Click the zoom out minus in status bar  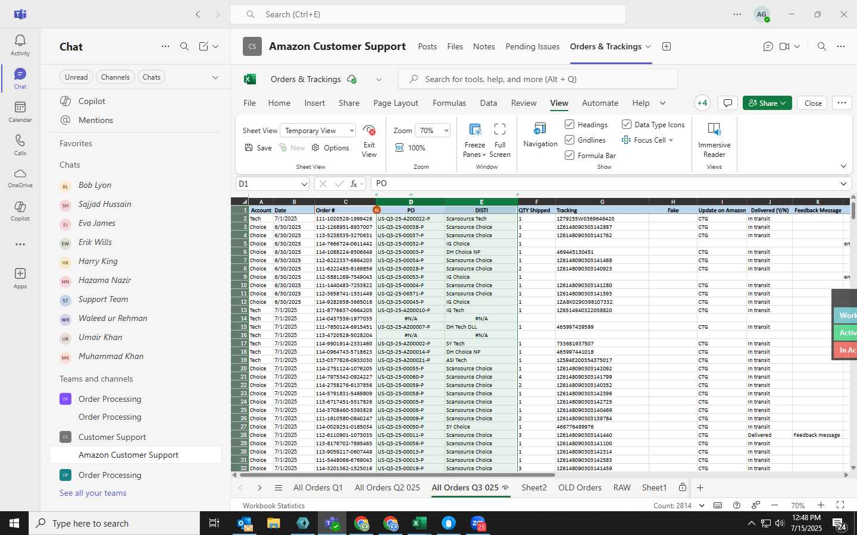coord(774,505)
